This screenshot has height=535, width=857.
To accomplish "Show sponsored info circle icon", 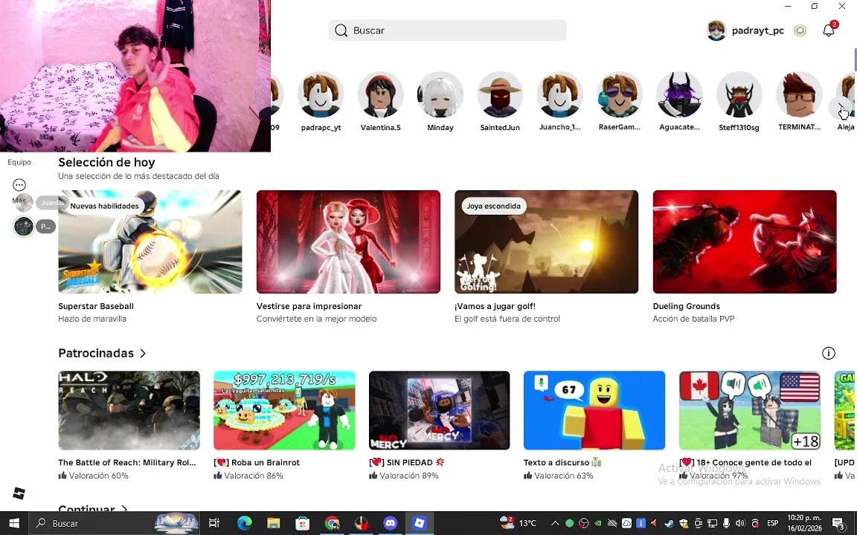I will [829, 353].
